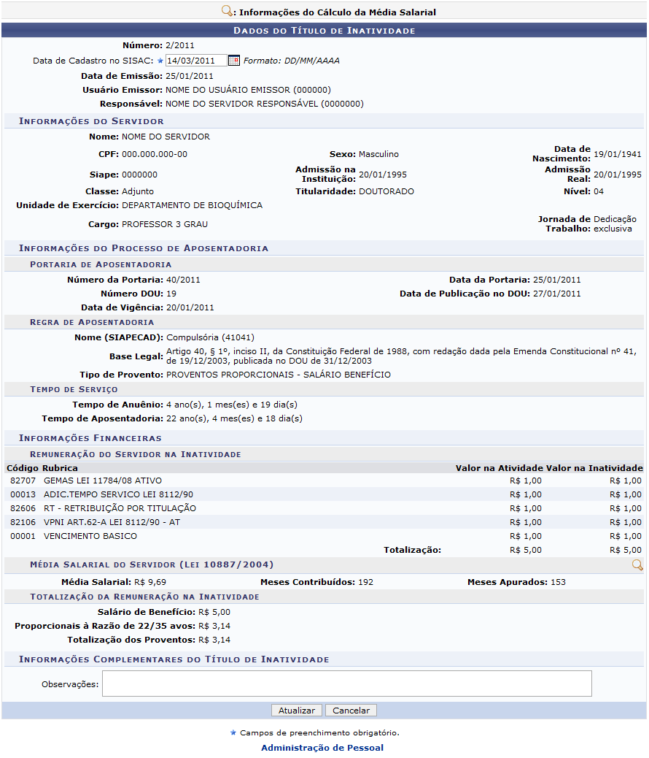Screen dimensions: 649x758
Task: Click the blue required-field star beside the SISAC date
Action: tap(160, 61)
